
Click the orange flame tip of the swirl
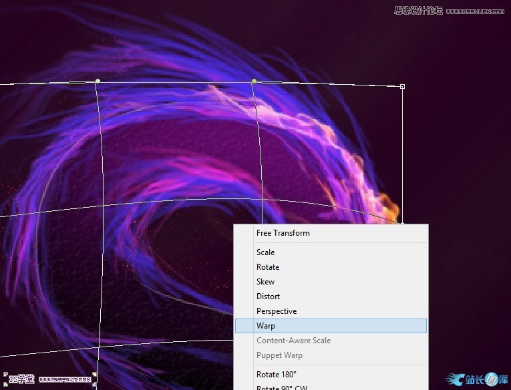coord(387,203)
